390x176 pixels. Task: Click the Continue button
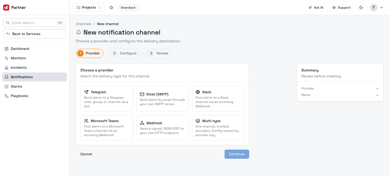237,154
